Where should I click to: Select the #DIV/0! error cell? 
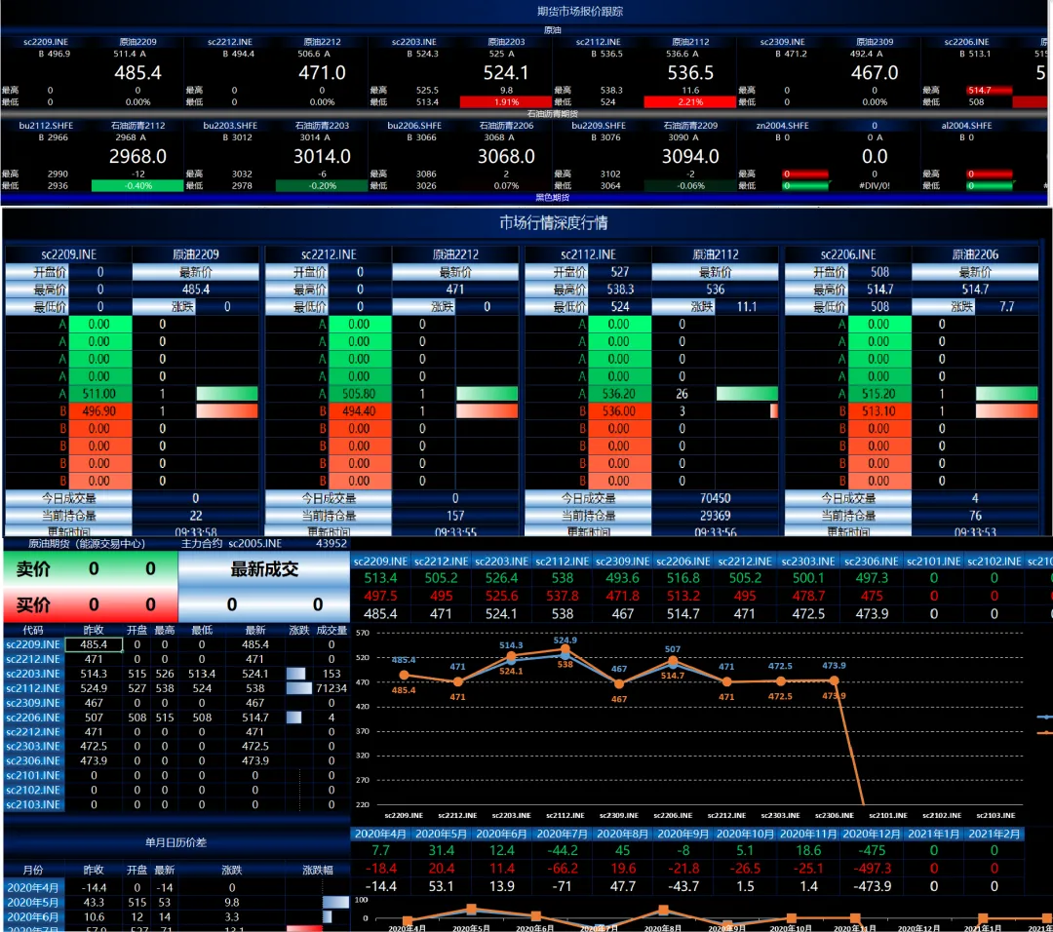875,186
